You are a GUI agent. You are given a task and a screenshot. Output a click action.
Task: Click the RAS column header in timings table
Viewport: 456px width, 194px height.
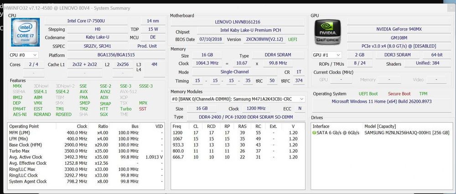point(242,126)
